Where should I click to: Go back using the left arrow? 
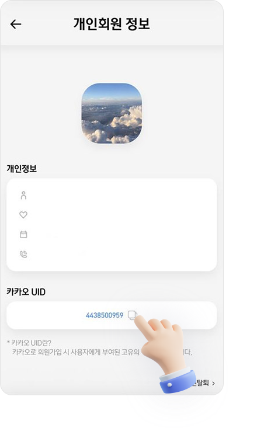coord(16,25)
